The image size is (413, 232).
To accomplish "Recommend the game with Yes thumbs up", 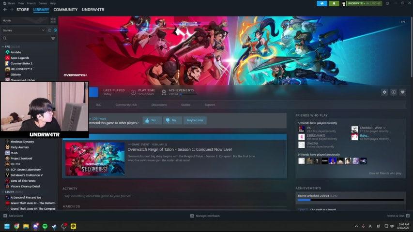I will pos(152,120).
